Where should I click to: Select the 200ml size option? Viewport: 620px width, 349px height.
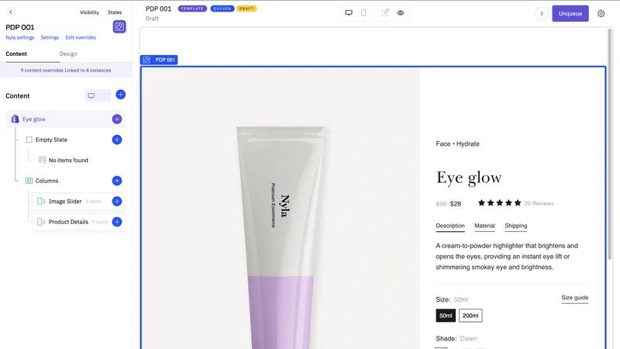[x=470, y=316]
